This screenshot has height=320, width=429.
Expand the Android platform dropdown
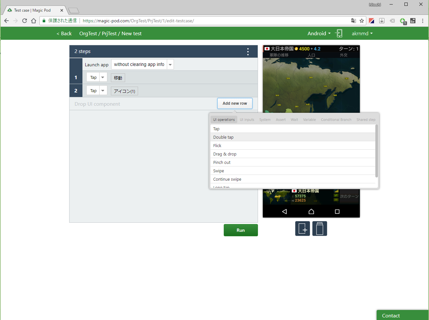point(319,33)
